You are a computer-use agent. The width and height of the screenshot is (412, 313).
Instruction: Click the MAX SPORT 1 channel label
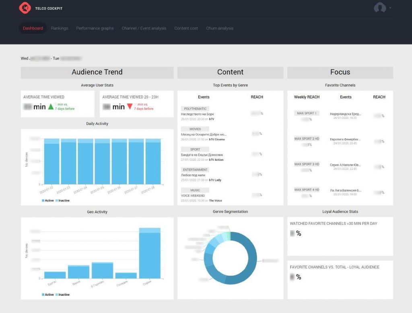(x=307, y=113)
